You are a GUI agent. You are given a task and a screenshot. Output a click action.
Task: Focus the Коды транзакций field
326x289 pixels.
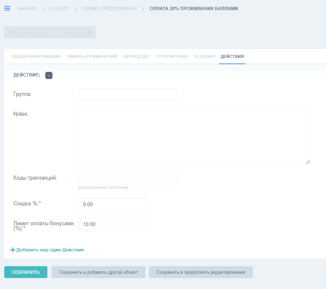coord(128,178)
